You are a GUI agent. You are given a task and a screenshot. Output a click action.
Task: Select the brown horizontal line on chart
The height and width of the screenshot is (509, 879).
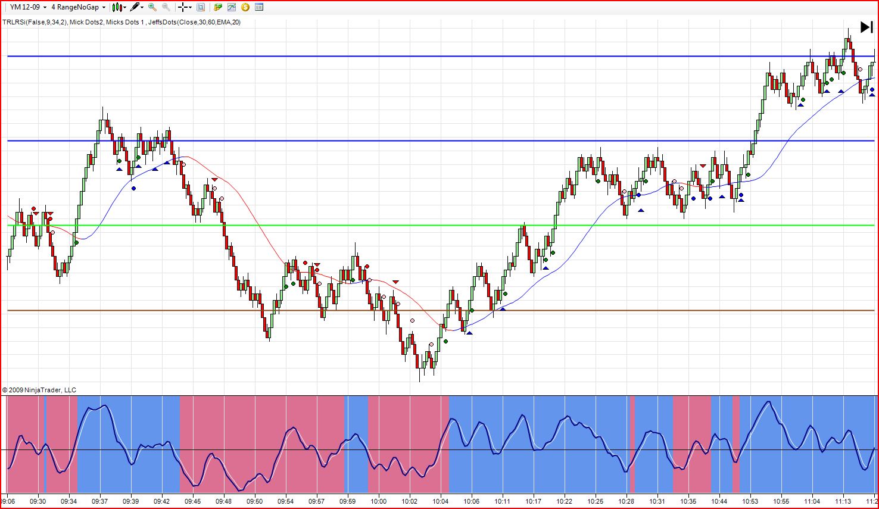441,311
